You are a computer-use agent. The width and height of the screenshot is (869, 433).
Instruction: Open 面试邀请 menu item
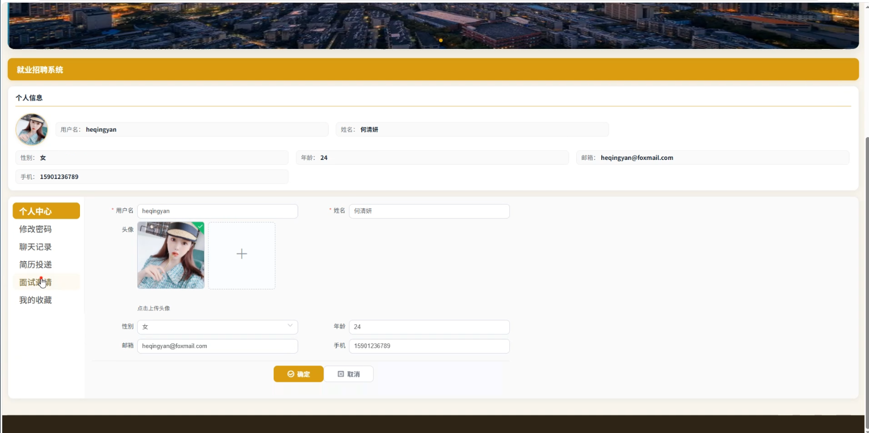click(x=46, y=282)
